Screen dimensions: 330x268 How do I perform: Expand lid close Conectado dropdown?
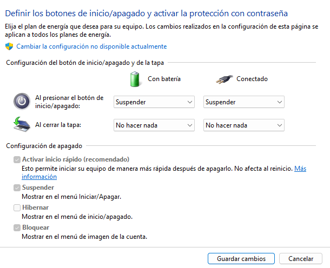click(243, 125)
